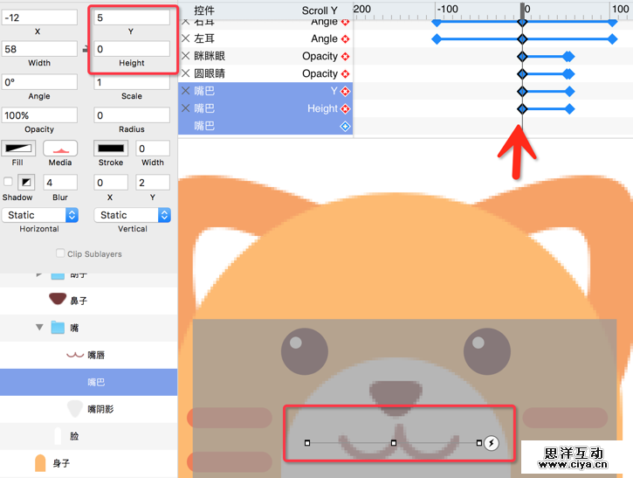Open the Horizontal Static dropdown

pos(40,215)
